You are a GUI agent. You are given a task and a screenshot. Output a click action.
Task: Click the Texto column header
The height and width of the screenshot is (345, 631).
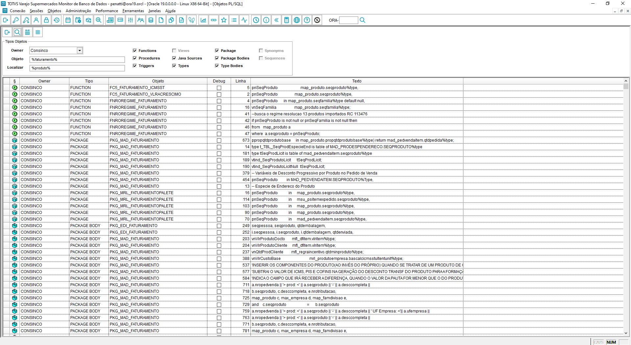click(x=357, y=81)
